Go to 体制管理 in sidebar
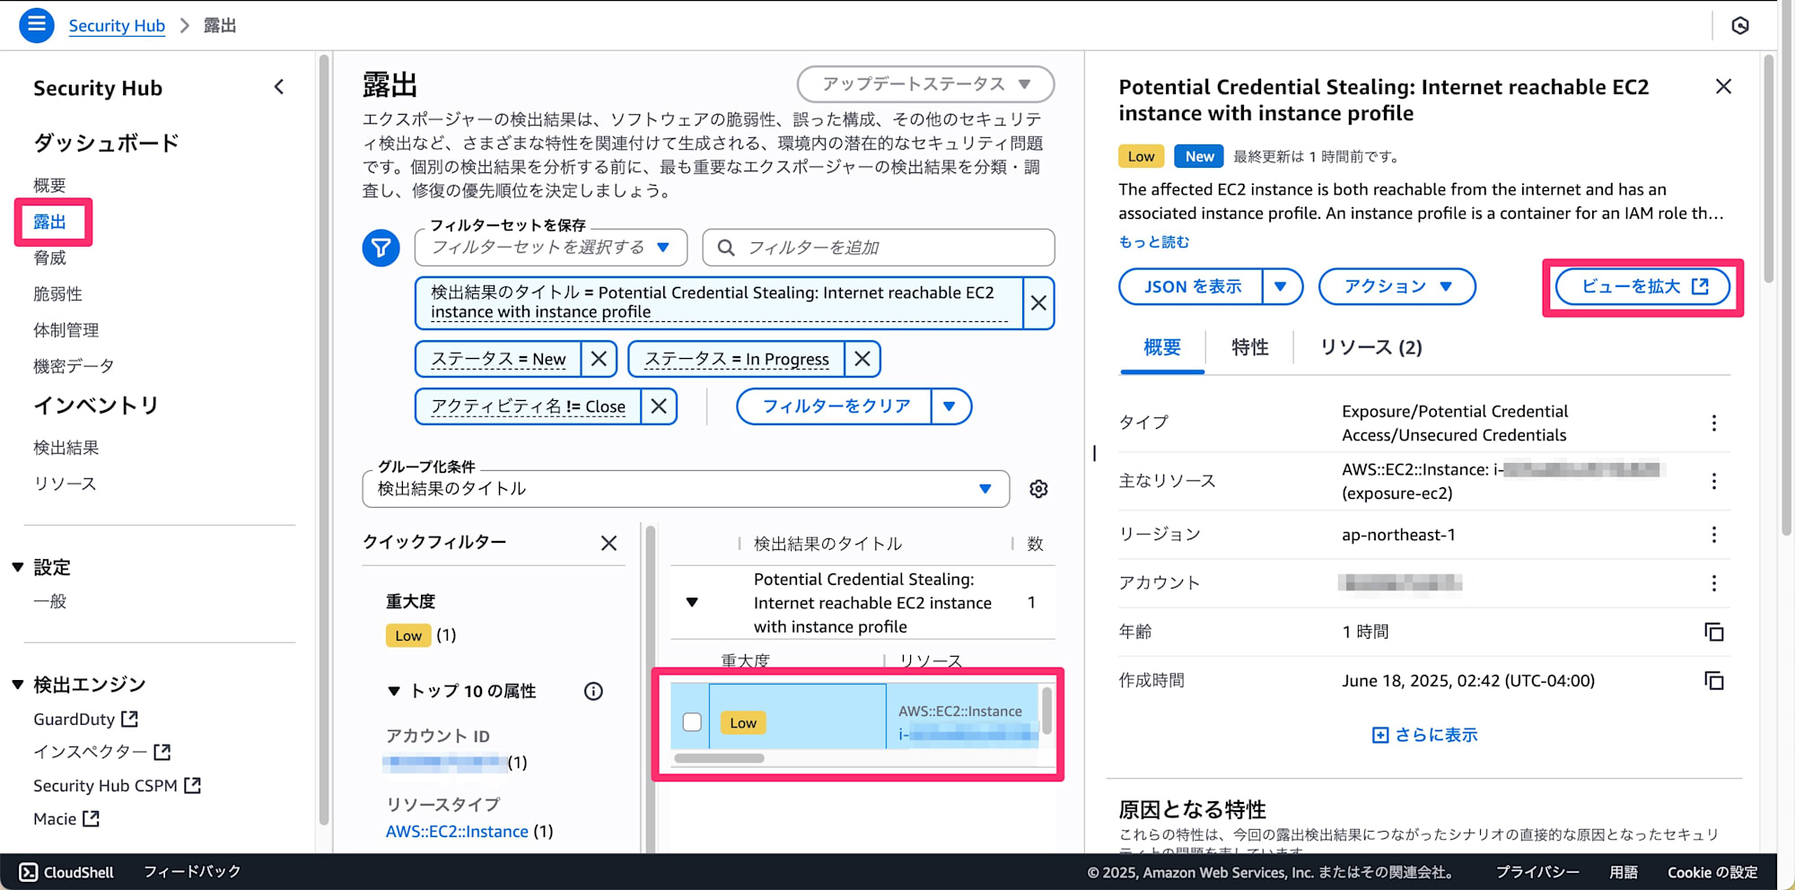Screen dimensions: 1795x890 click(x=66, y=330)
